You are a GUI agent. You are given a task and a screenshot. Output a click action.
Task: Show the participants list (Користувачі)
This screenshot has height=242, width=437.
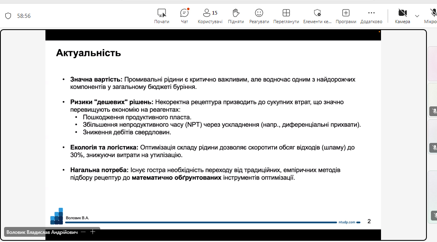210,16
